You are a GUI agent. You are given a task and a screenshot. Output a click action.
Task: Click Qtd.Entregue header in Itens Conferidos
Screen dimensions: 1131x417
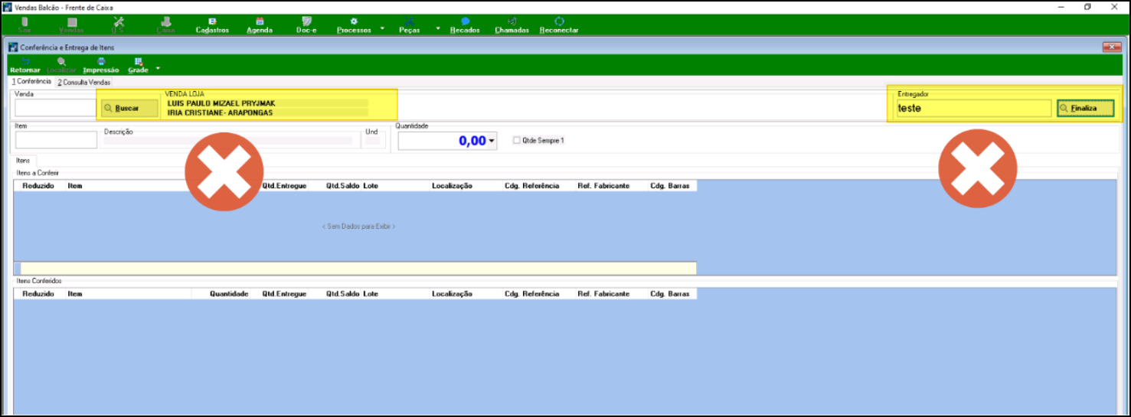click(284, 294)
